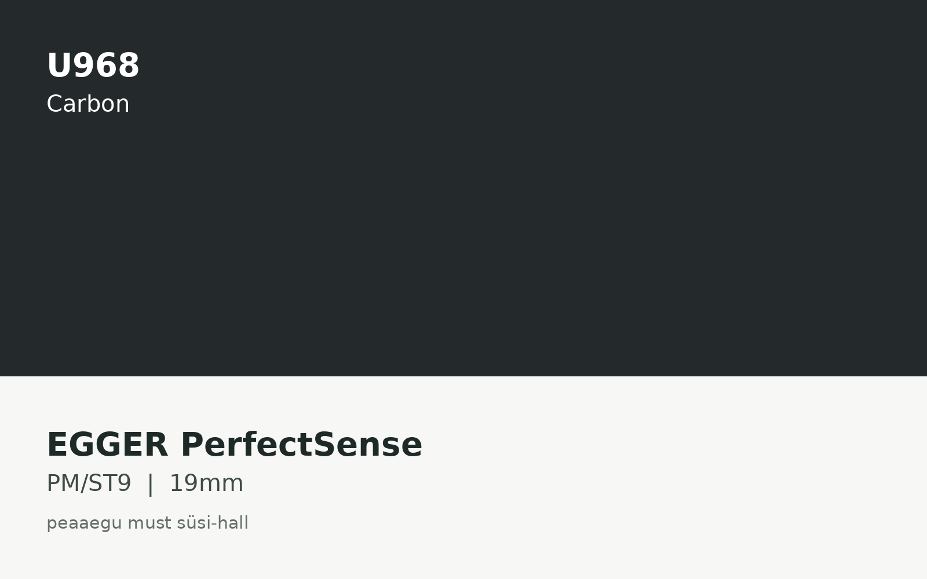Screen dimensions: 927x579
Task: Select the 19mm thickness value
Action: pyautogui.click(x=206, y=483)
